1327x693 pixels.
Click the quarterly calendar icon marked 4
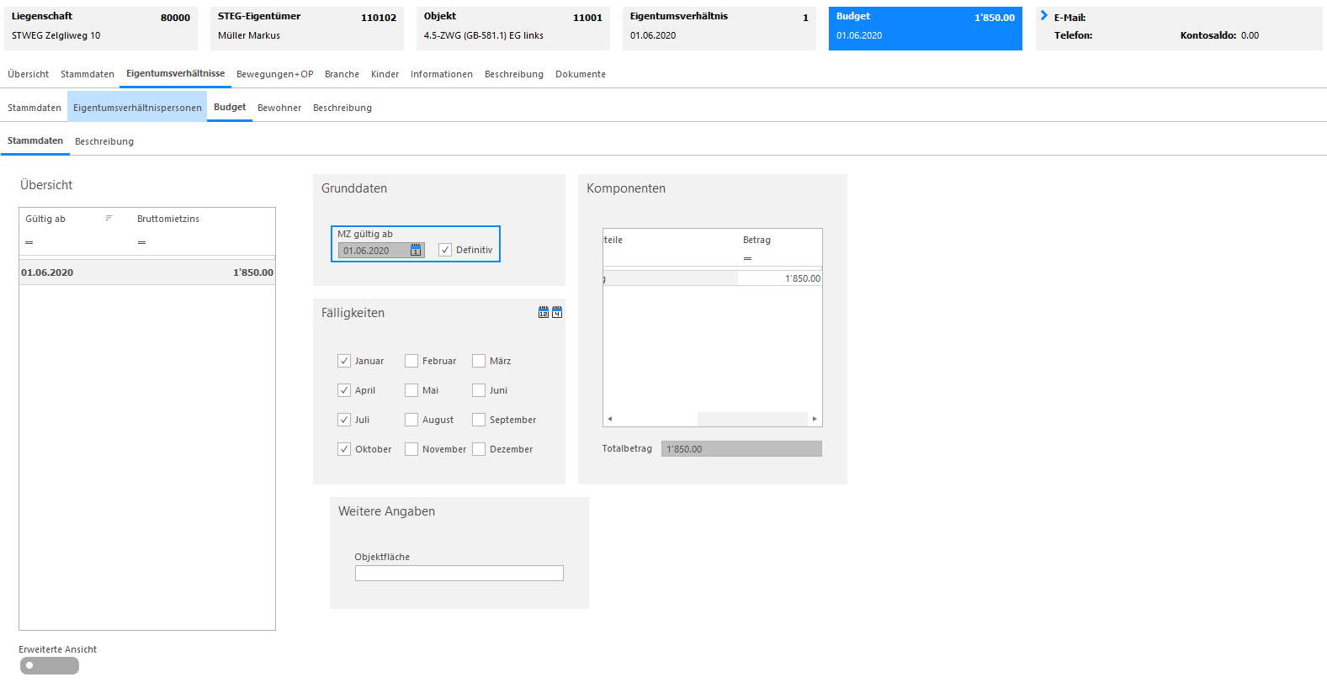(557, 312)
